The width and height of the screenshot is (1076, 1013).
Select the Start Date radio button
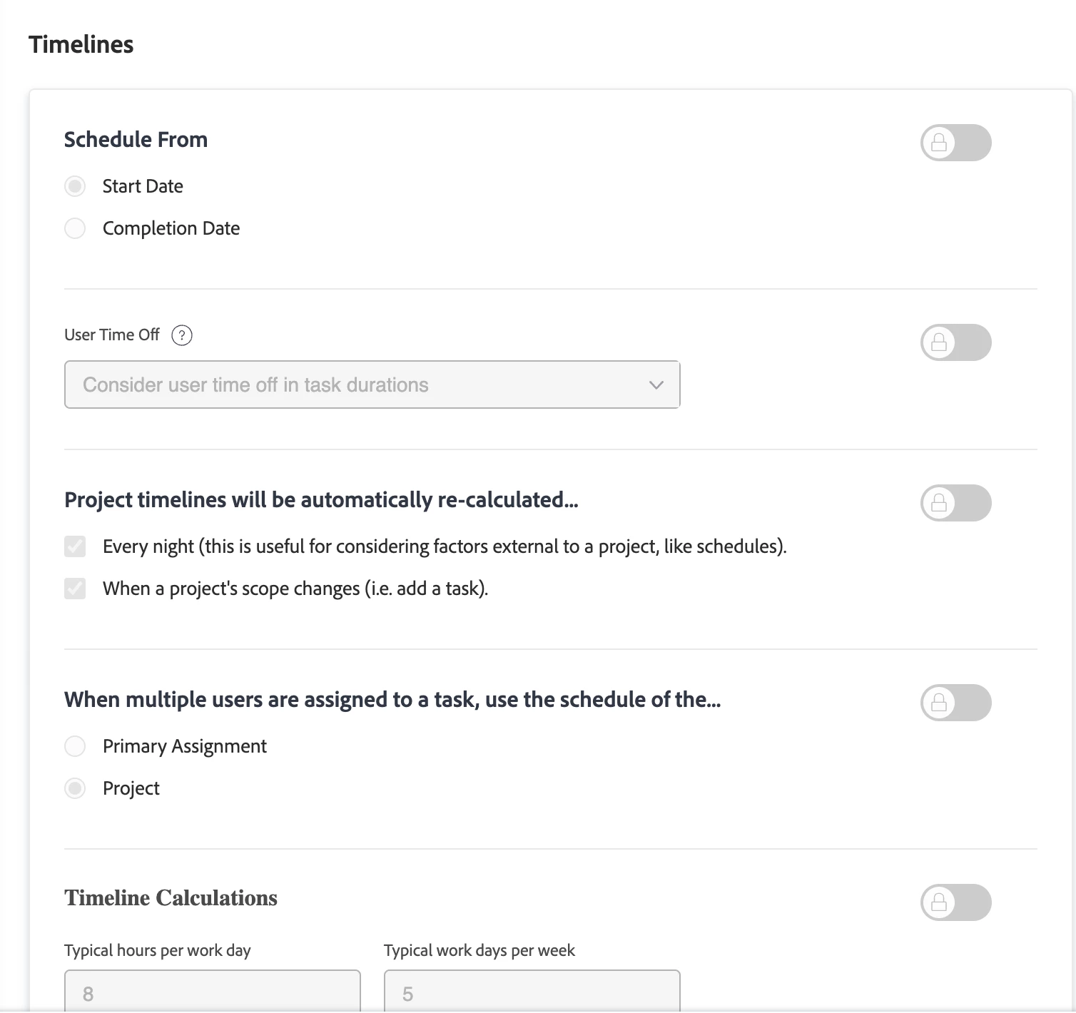click(x=75, y=186)
